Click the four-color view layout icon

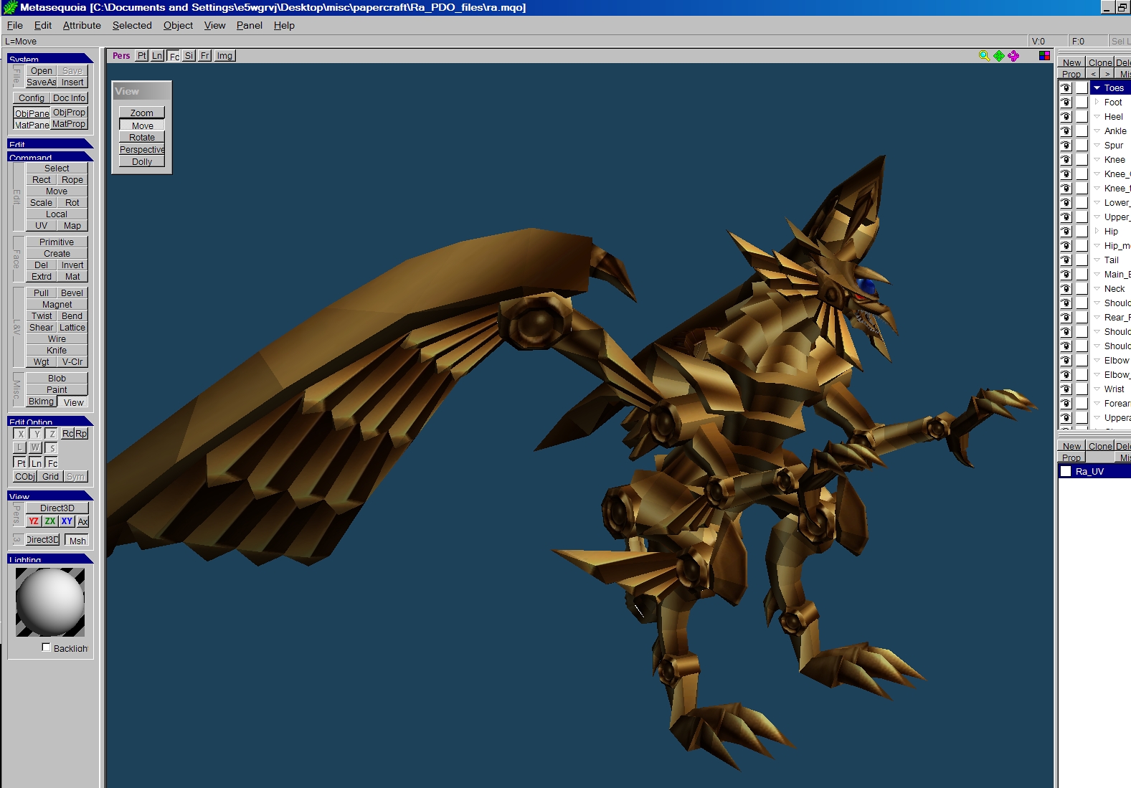point(1044,55)
